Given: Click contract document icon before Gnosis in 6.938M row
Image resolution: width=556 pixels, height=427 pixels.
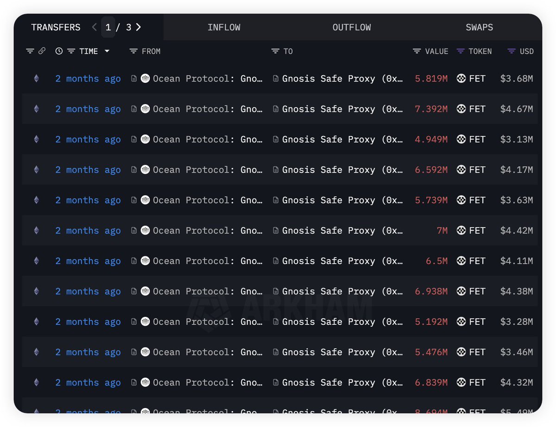Looking at the screenshot, I should (x=276, y=291).
